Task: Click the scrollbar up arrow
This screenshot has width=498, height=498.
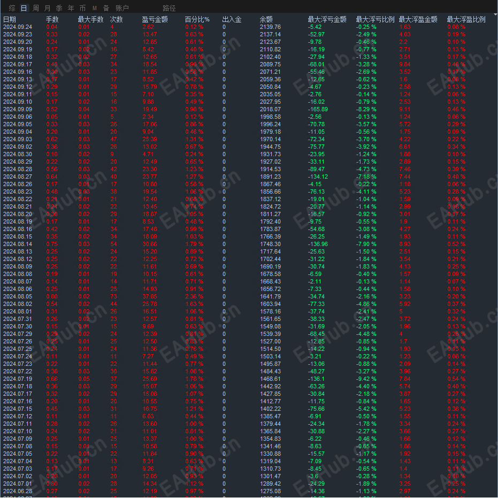Action: pos(495,14)
